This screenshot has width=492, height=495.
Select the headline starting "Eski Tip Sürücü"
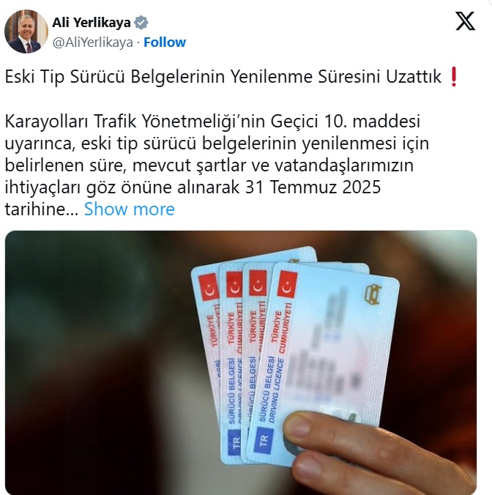point(223,77)
